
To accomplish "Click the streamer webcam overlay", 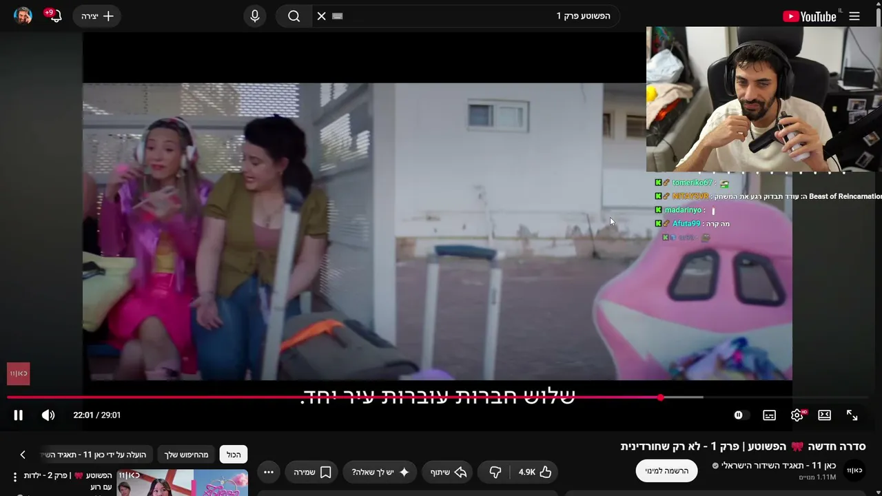I will (x=764, y=99).
